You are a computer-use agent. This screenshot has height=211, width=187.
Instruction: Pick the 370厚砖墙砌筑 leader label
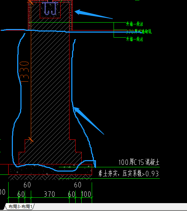[x=139, y=32]
